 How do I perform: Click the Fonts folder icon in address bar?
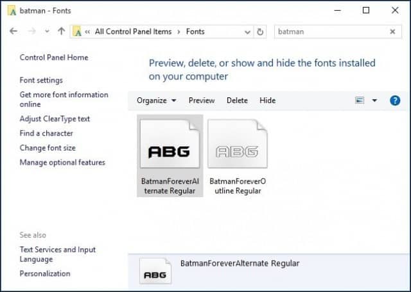tap(77, 31)
